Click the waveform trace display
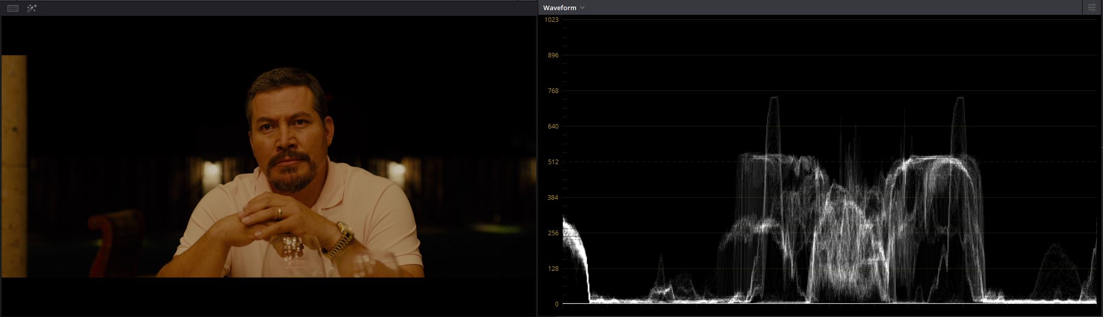The height and width of the screenshot is (317, 1103). pyautogui.click(x=829, y=162)
